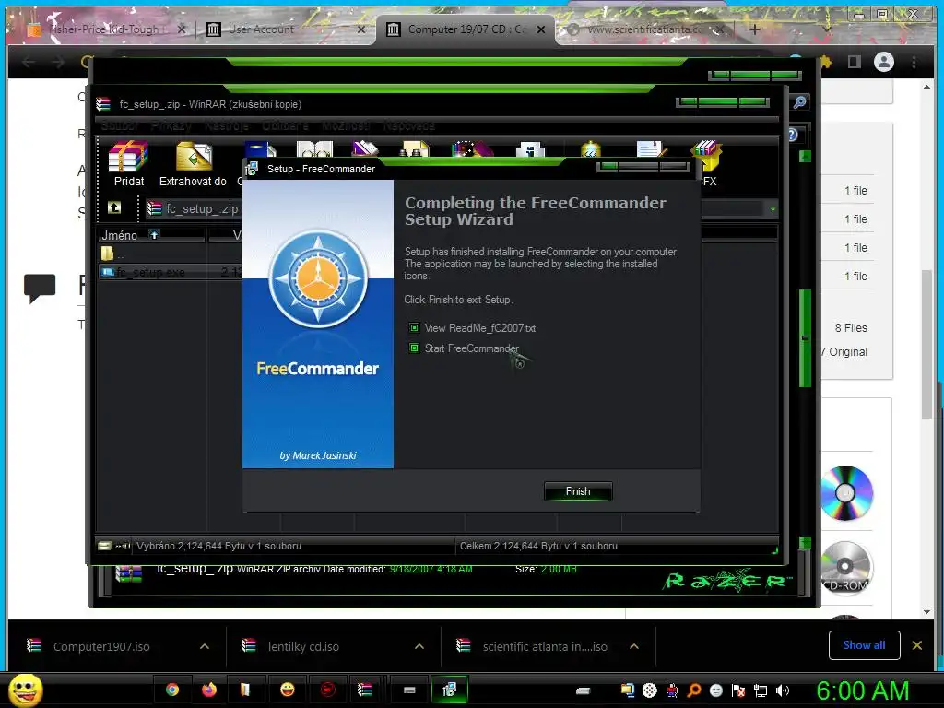Click the red circular taskbar icon
The image size is (944, 708).
(327, 690)
